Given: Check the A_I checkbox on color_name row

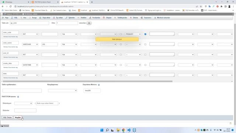Looking at the screenshot, I should 145,44.
